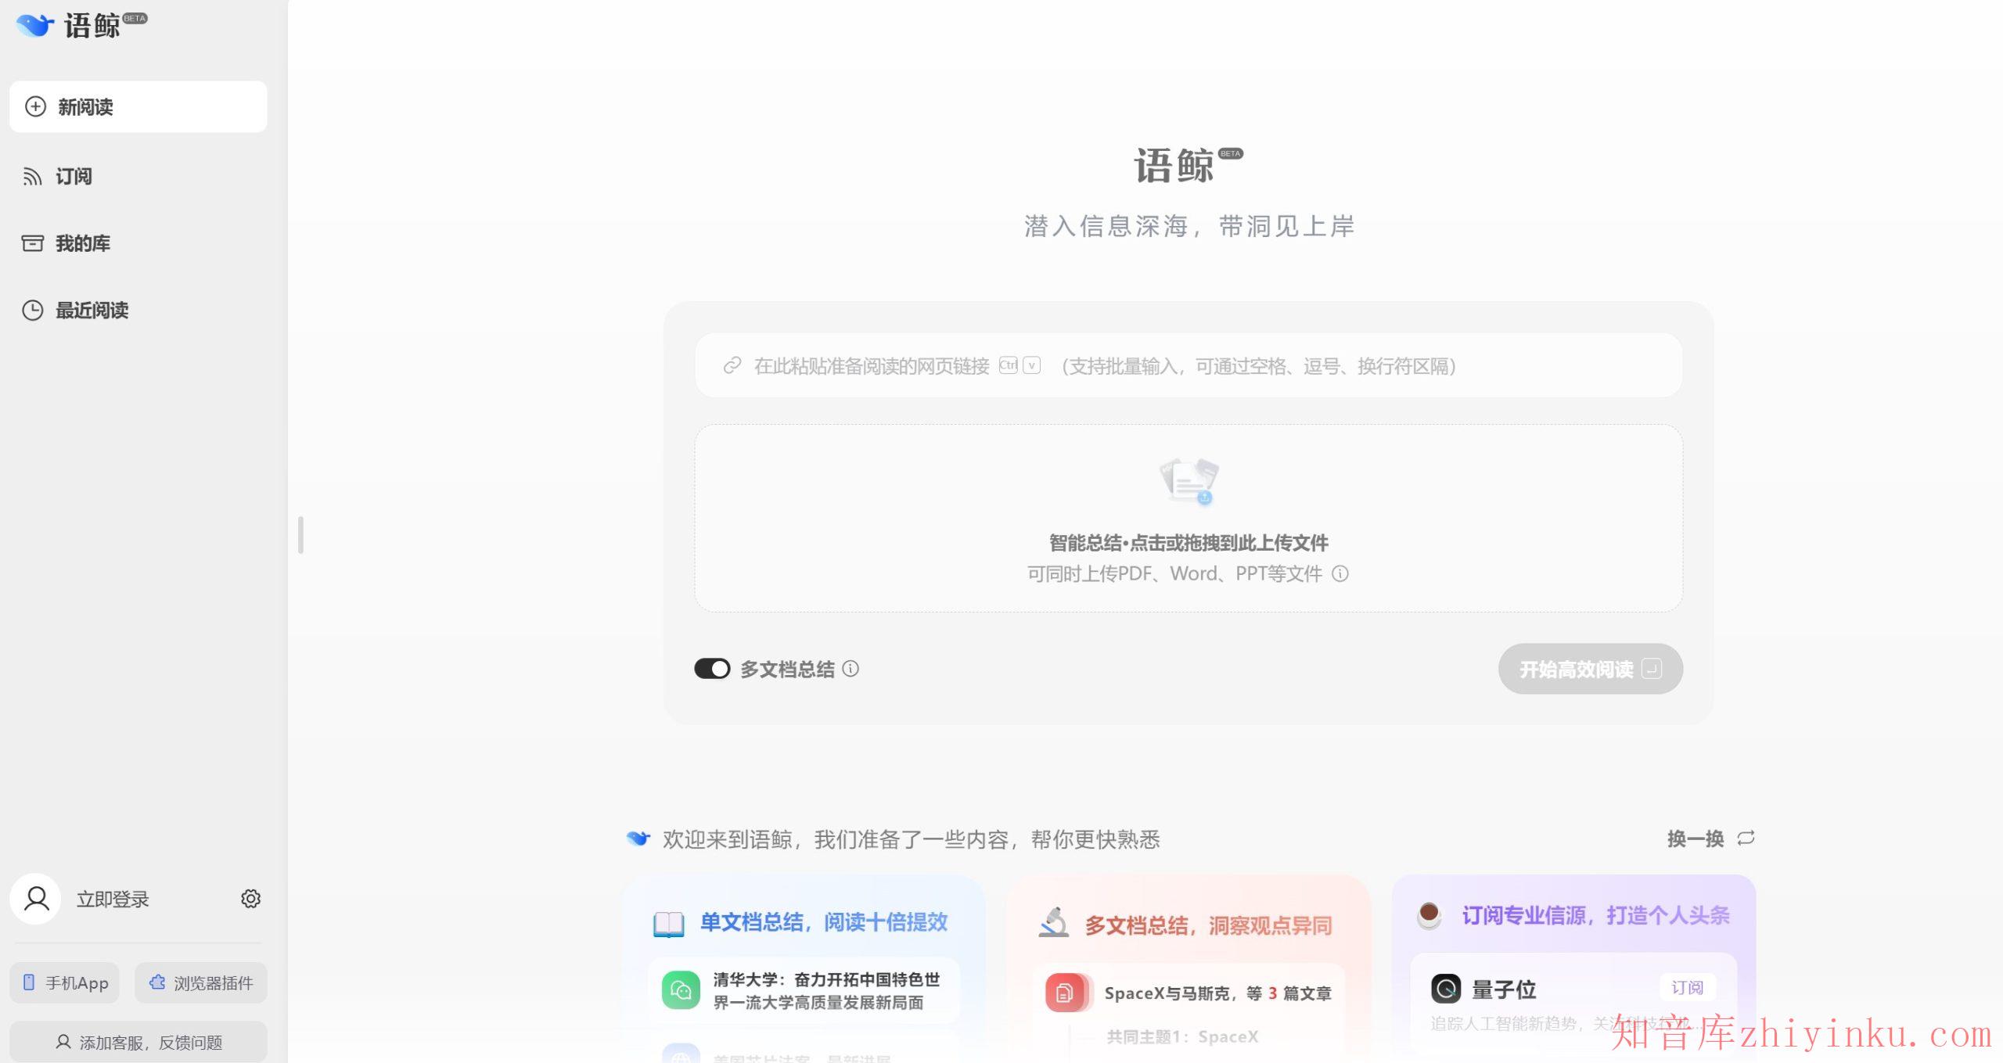
Task: Open the 订阅 section in sidebar
Action: (x=73, y=176)
